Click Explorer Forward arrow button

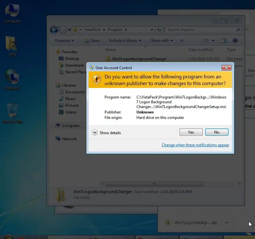[63, 30]
